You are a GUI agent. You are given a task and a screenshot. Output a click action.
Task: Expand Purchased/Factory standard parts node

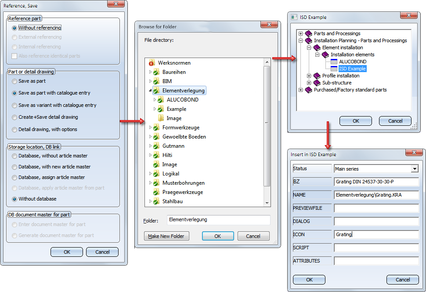pos(300,90)
